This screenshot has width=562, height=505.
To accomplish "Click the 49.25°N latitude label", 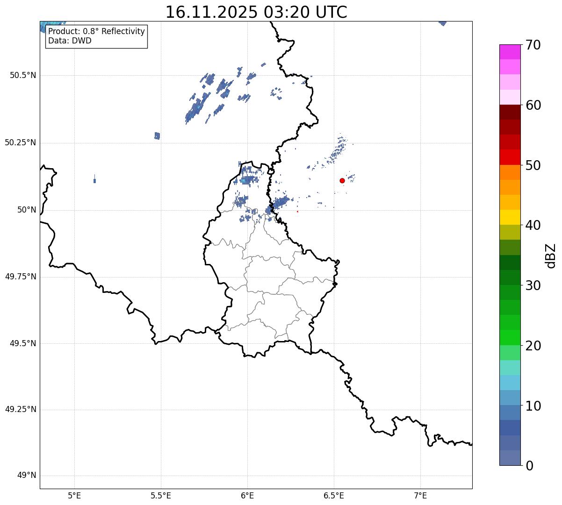I will (21, 409).
